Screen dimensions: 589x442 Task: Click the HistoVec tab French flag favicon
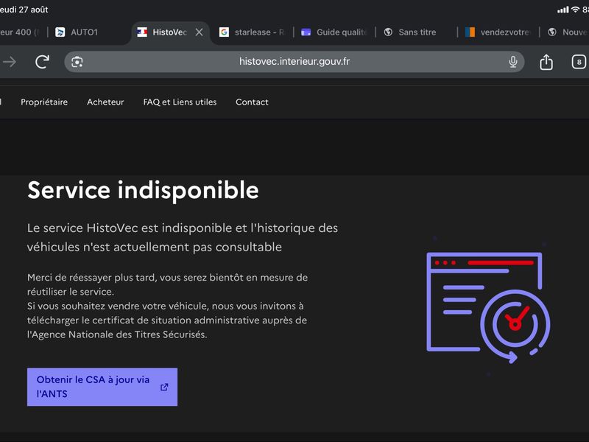pos(142,32)
